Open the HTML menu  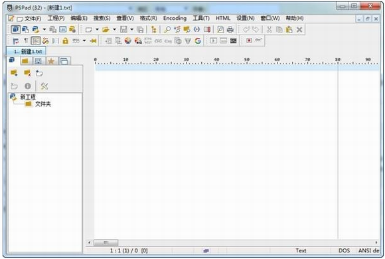pyautogui.click(x=222, y=19)
